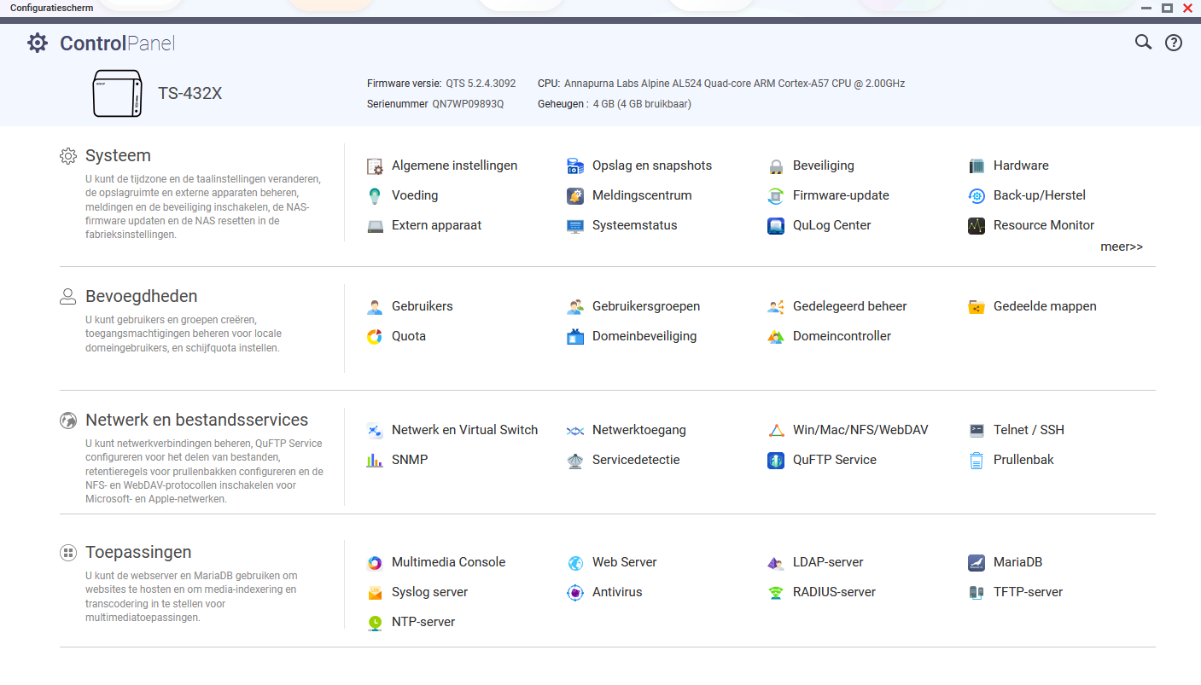Click the Servicedetectie icon
This screenshot has height=685, width=1201.
coord(575,460)
